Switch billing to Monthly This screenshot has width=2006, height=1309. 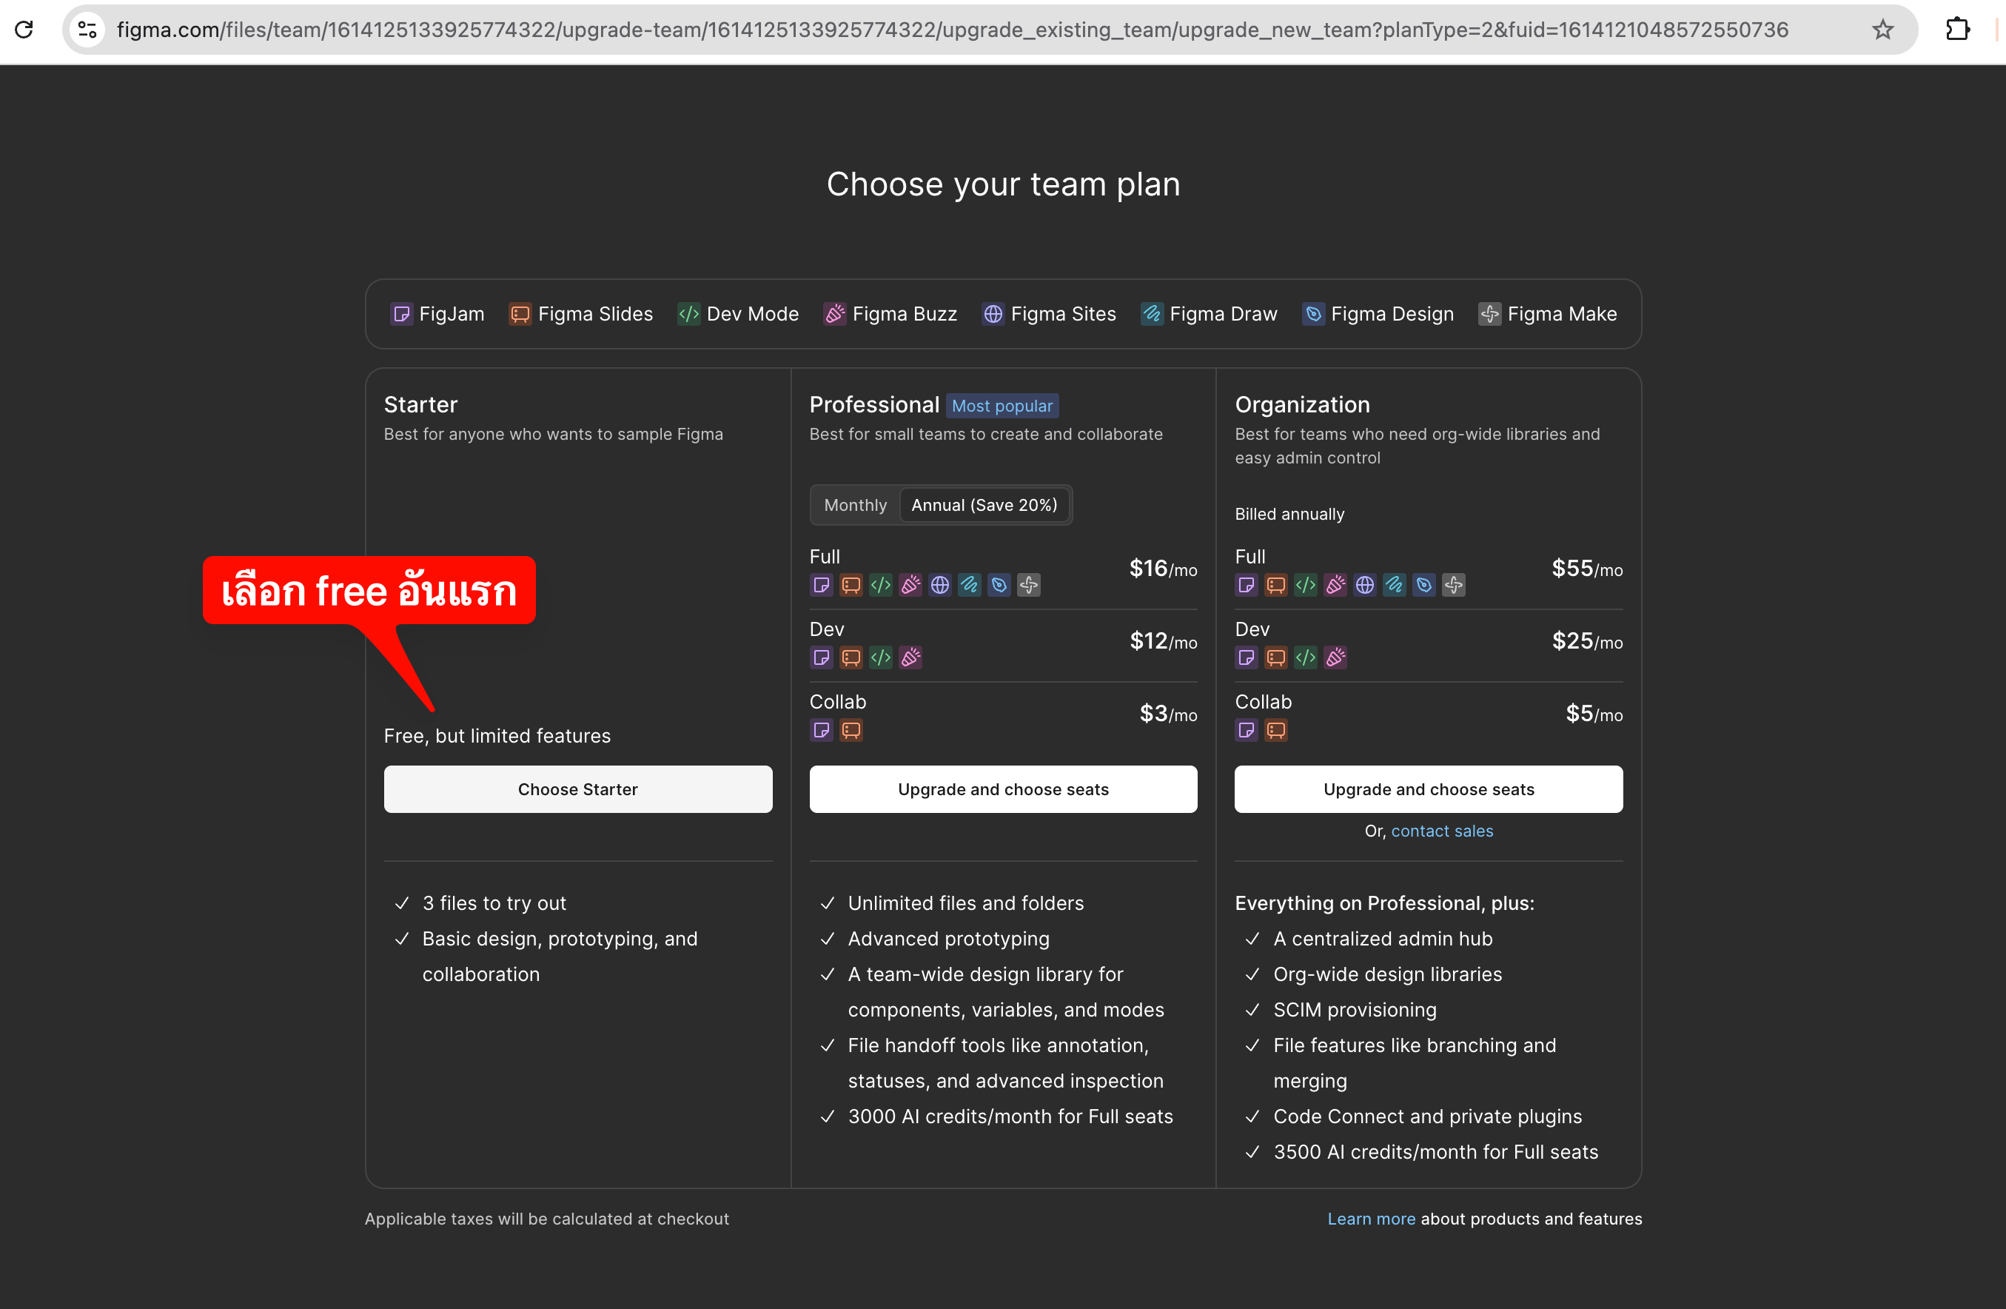[x=855, y=505]
